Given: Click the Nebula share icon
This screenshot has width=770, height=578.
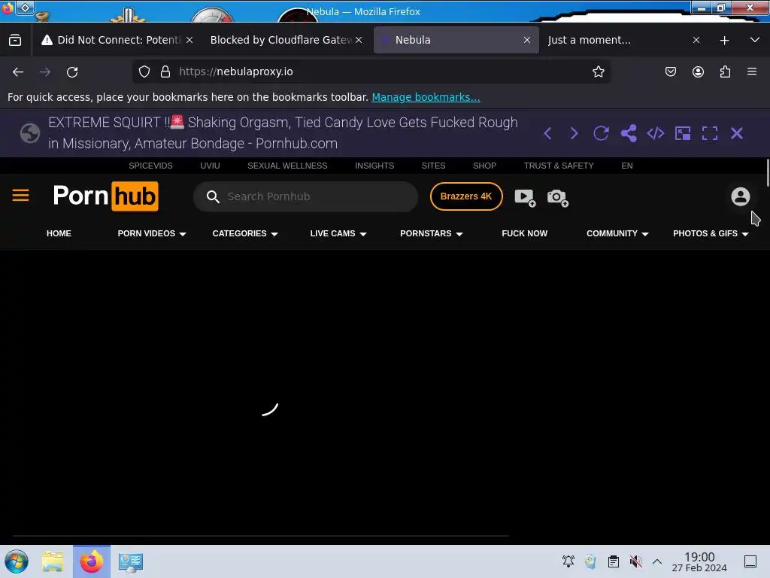Looking at the screenshot, I should [x=629, y=133].
